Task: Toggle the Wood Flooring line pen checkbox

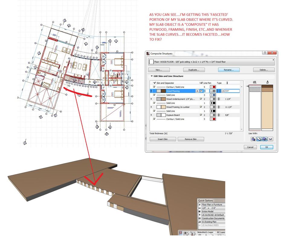Action: point(201,91)
